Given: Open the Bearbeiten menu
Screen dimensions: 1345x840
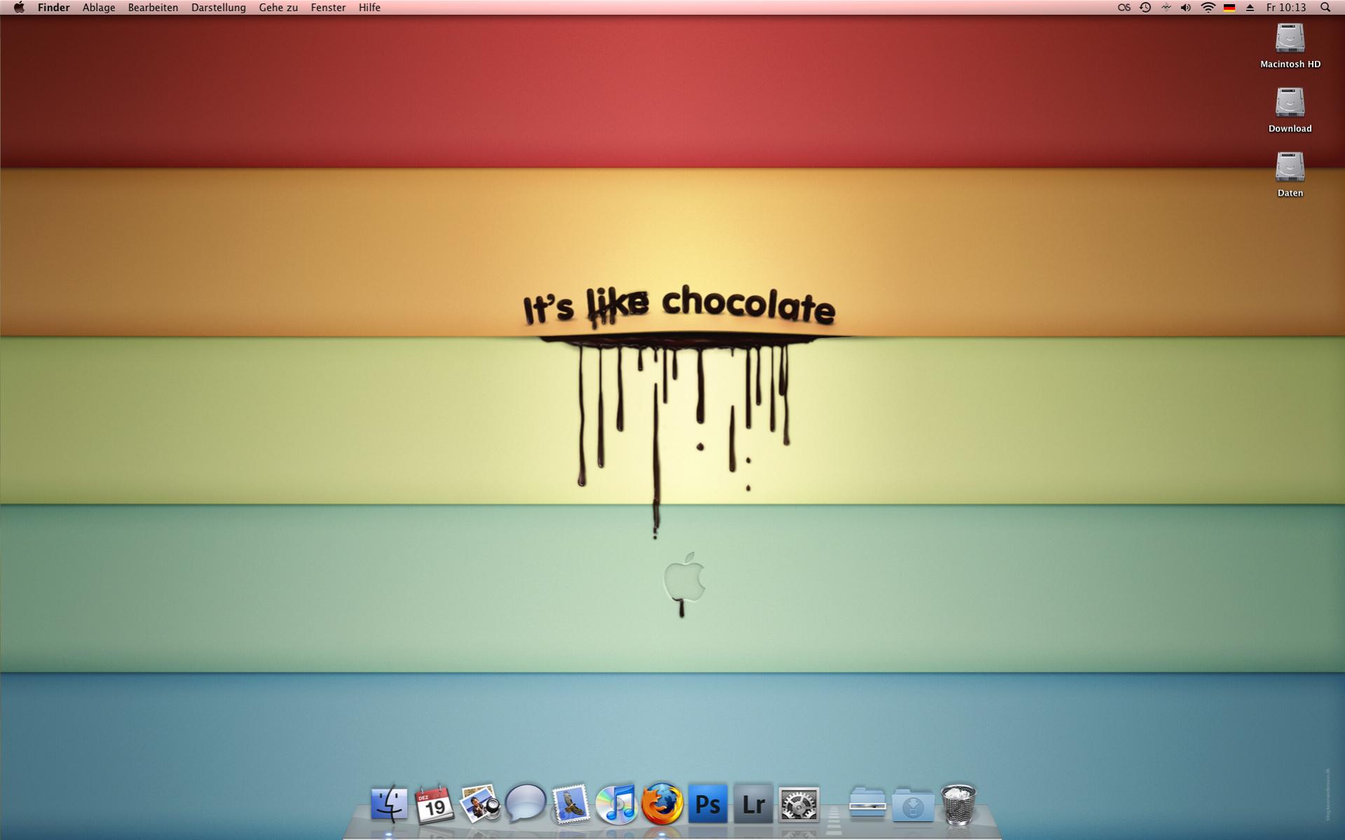Looking at the screenshot, I should pos(153,8).
